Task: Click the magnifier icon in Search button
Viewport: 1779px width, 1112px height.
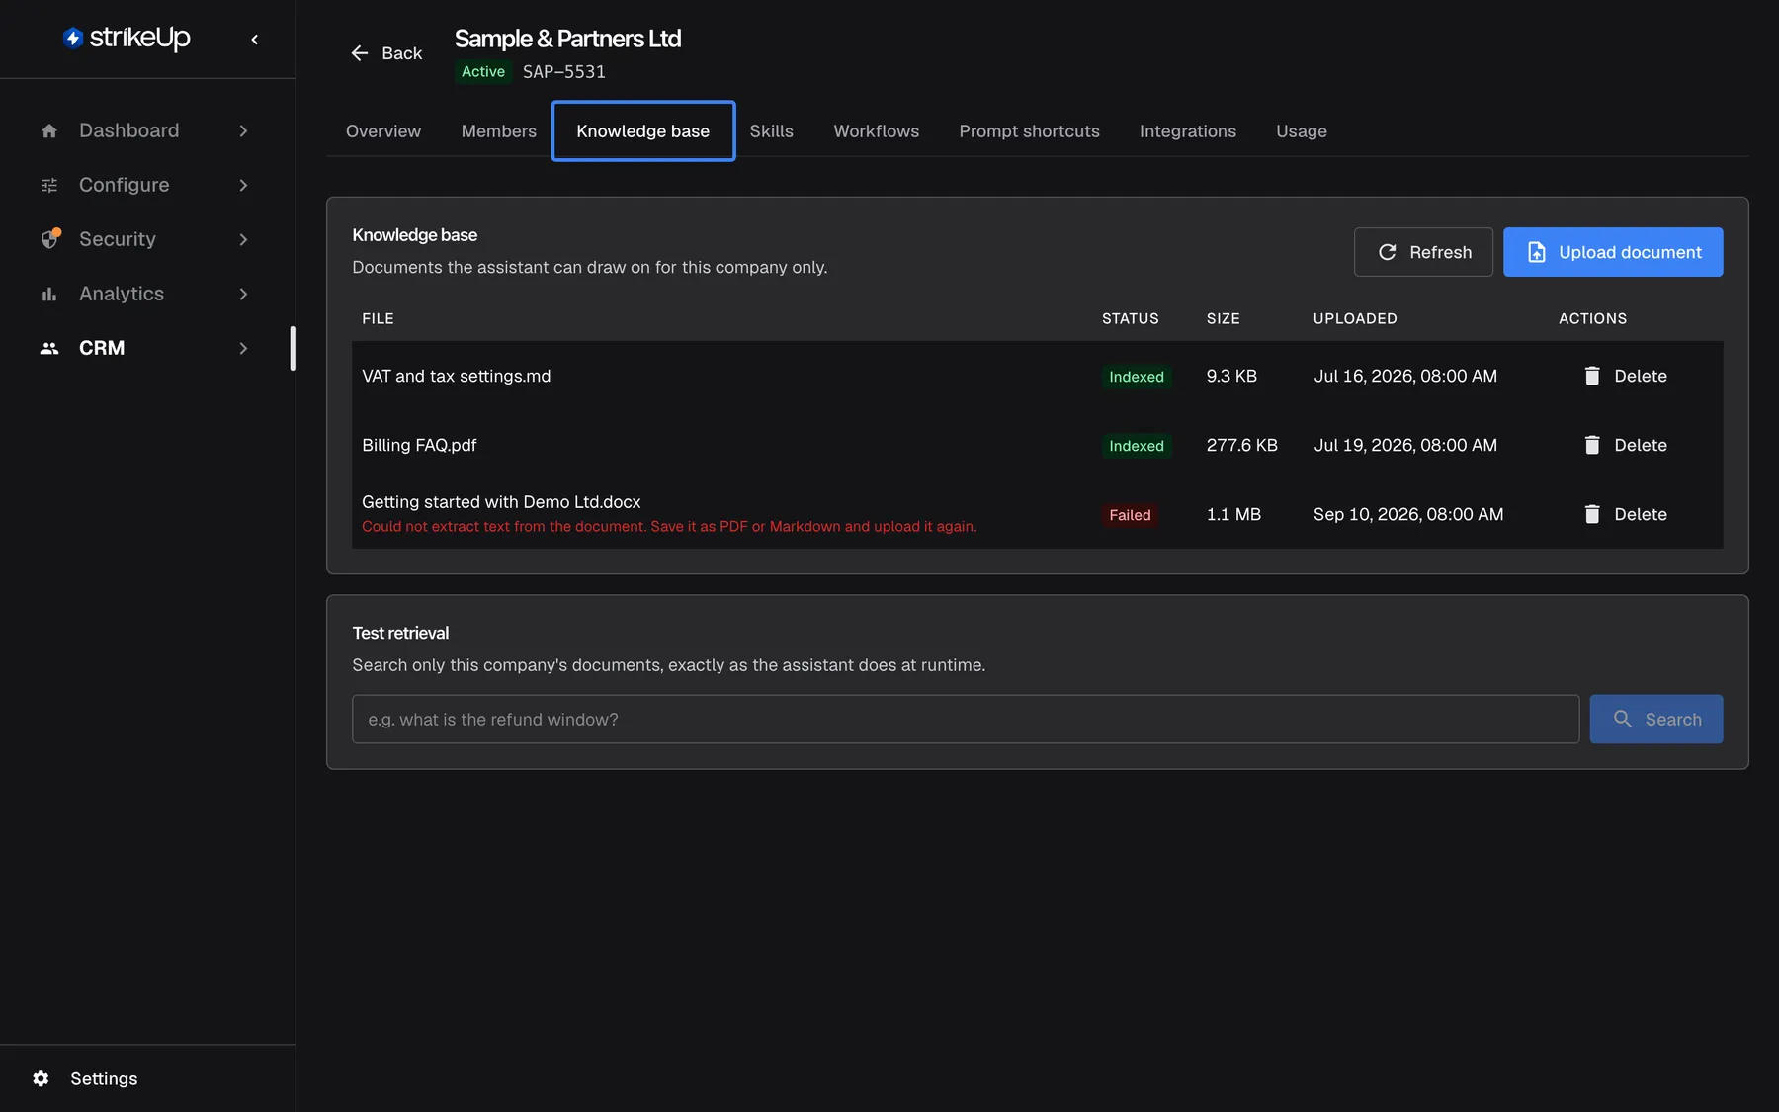Action: coord(1623,719)
